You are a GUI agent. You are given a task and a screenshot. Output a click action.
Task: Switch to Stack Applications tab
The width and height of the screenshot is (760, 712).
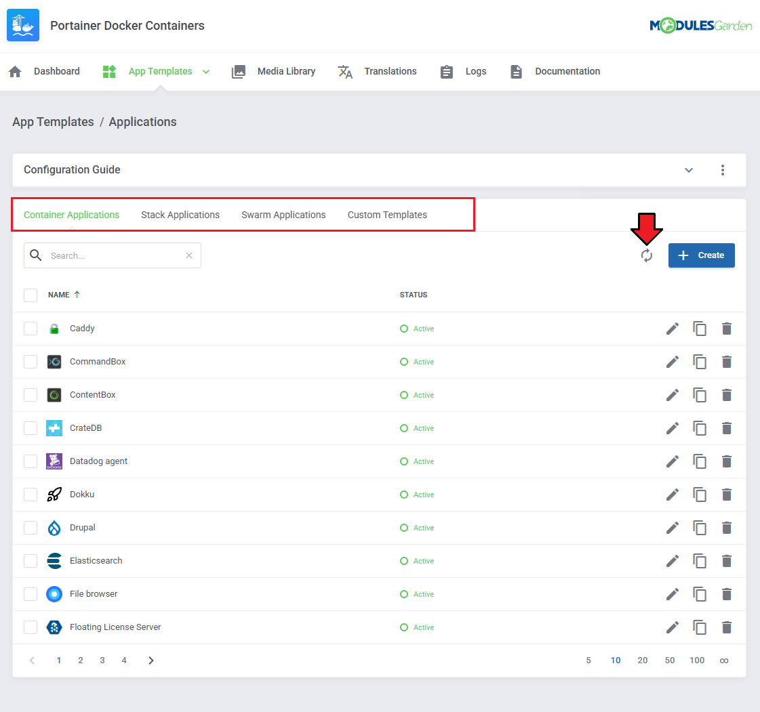click(x=180, y=215)
